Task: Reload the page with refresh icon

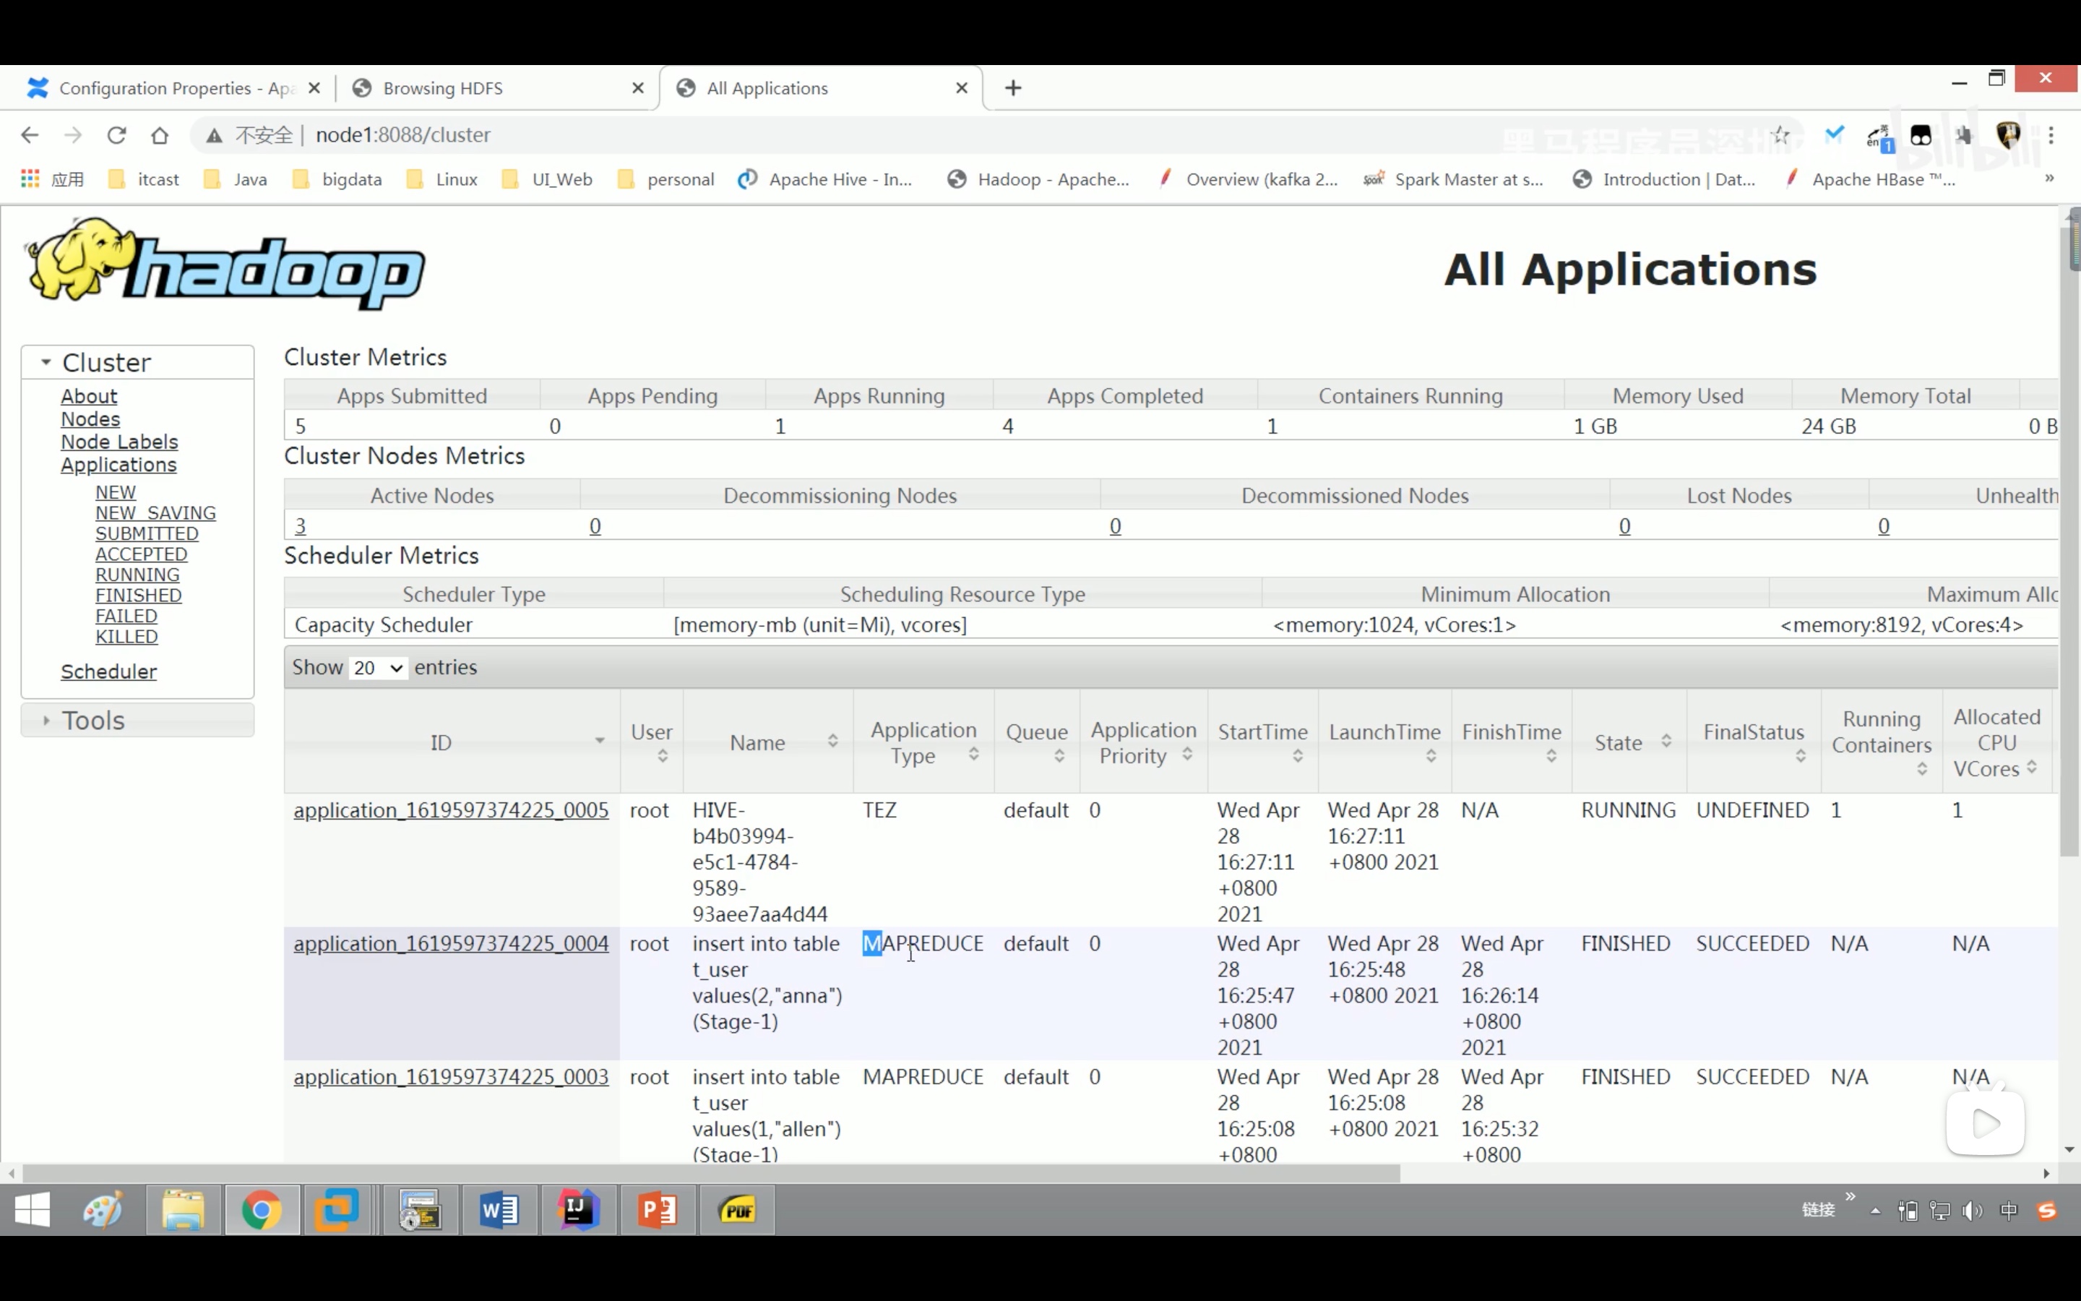Action: click(117, 135)
